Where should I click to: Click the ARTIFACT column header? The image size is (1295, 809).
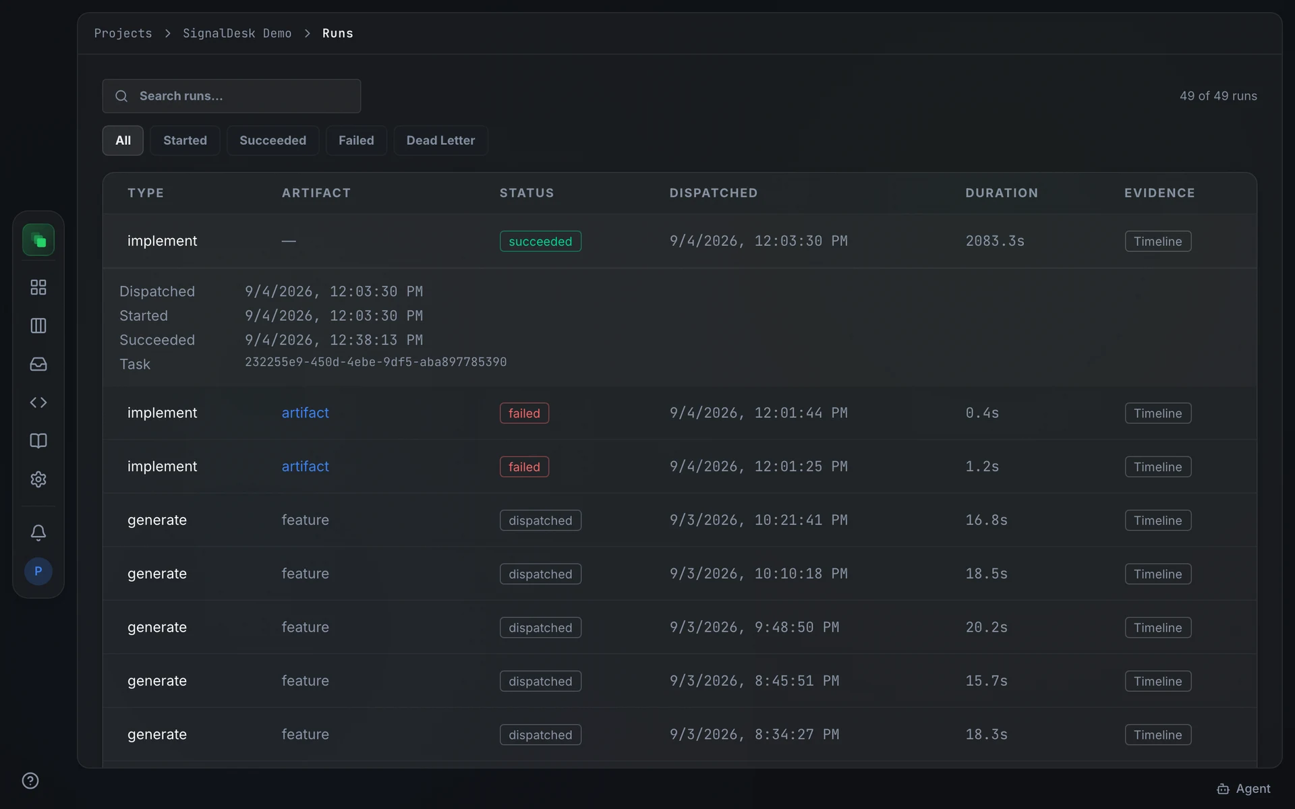(316, 193)
